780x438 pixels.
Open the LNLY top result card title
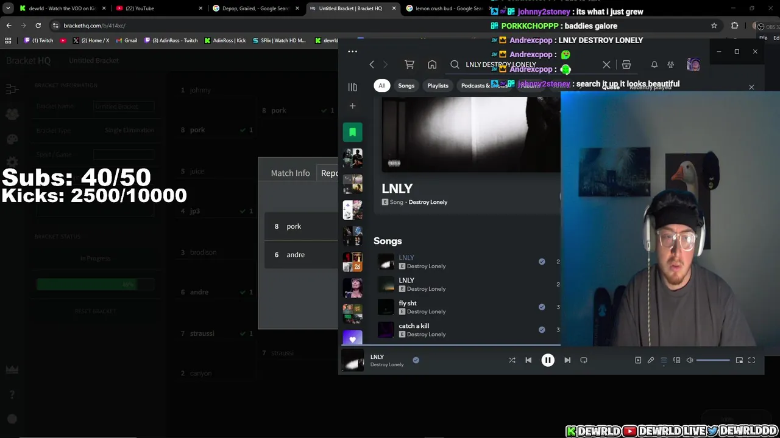397,189
